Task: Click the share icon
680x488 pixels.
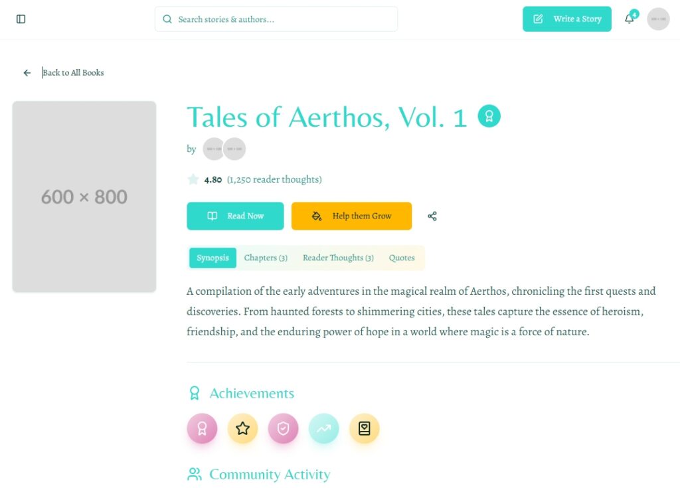Action: (432, 216)
